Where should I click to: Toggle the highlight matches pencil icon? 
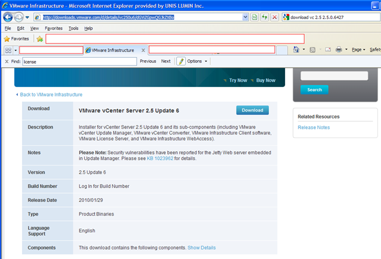click(181, 61)
